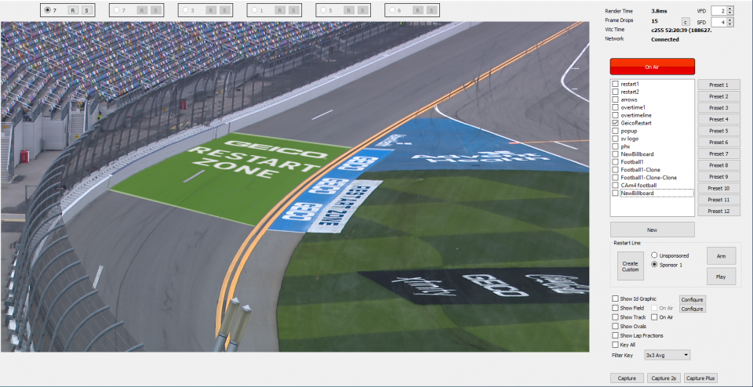753x387 pixels.
Task: Decrease the SFD value with the down arrow
Action: pos(730,24)
